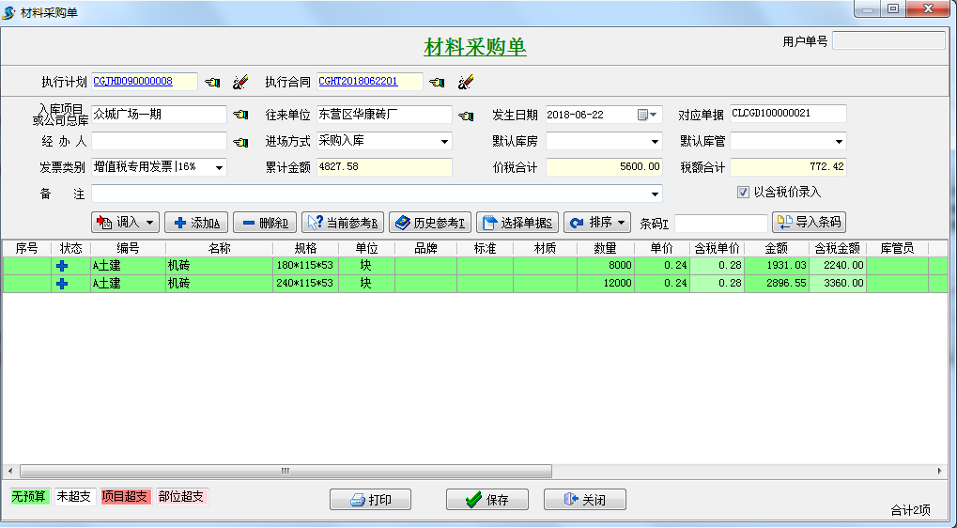Click the 打印 print button
The height and width of the screenshot is (528, 957).
tap(370, 500)
